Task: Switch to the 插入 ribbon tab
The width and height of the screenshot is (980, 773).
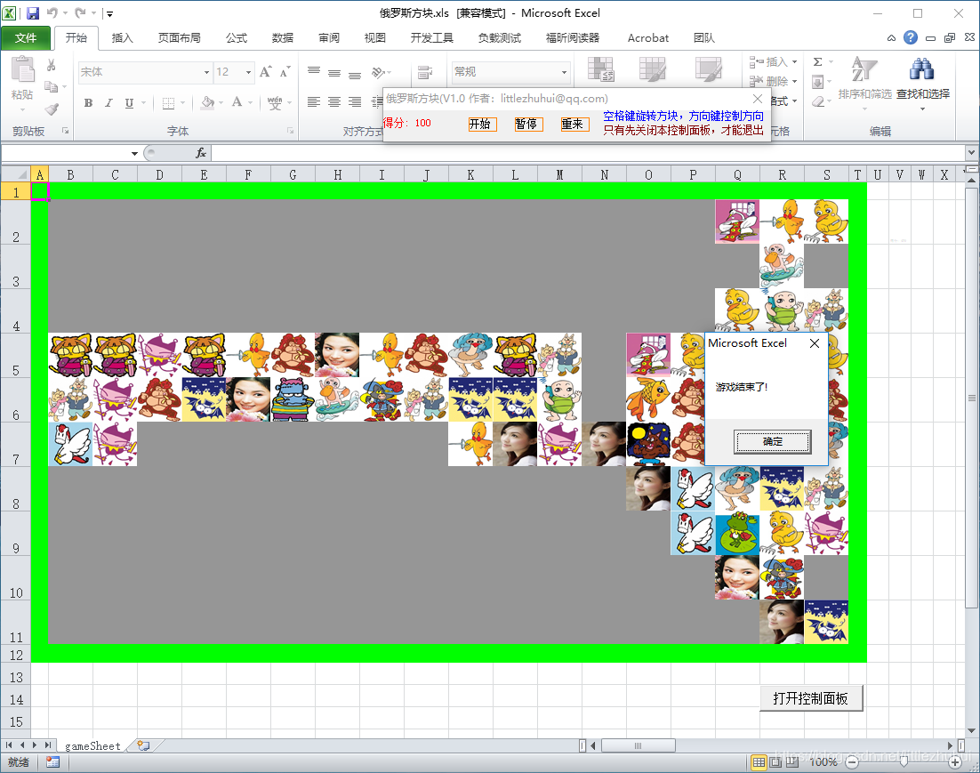Action: [123, 38]
